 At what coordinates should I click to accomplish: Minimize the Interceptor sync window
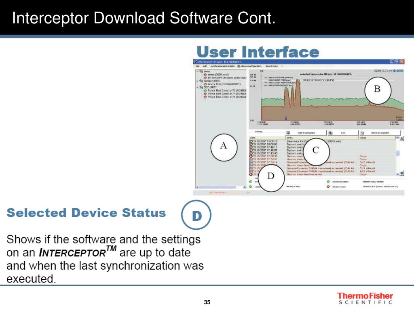pos(392,62)
